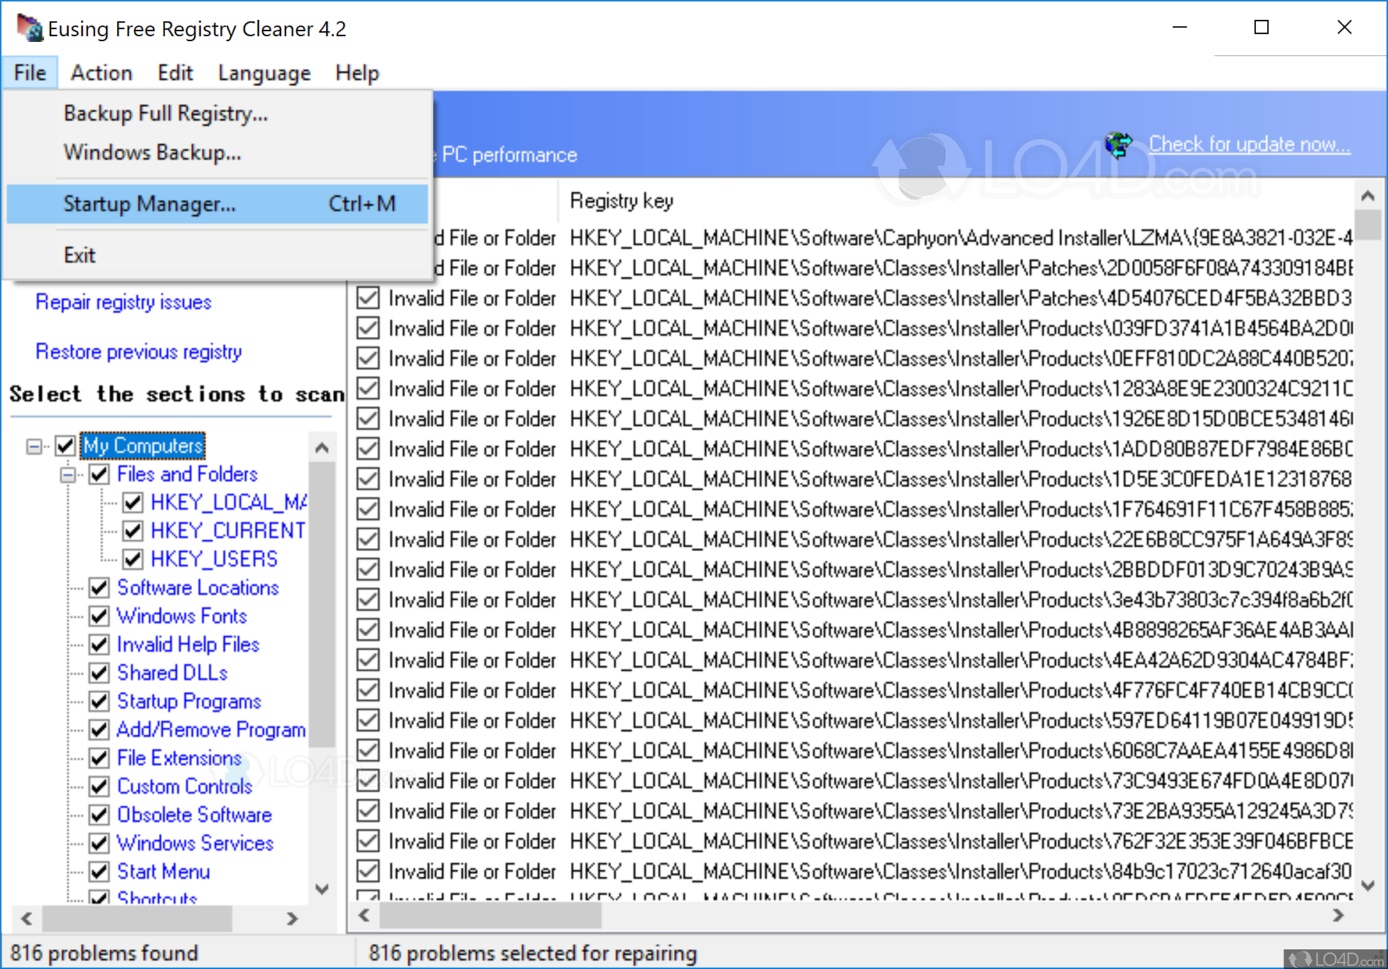Screen dimensions: 1388x969
Task: Uncheck the HKEY_USERS checkbox
Action: (133, 559)
